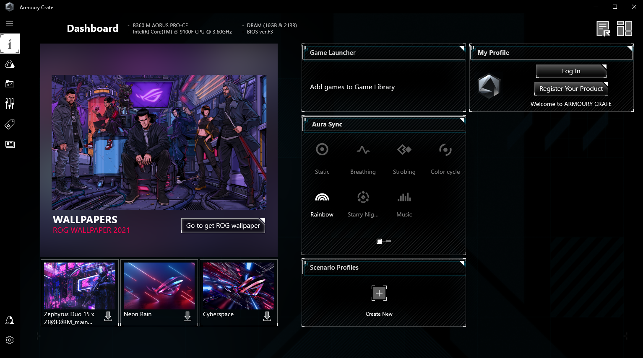Open Neon Rain wallpaper thumbnail

point(159,286)
